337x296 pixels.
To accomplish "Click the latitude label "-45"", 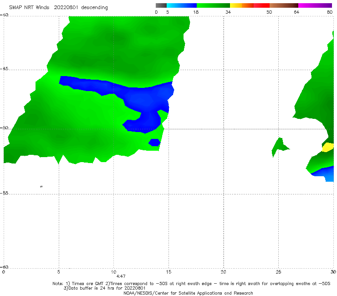I will point(4,69).
